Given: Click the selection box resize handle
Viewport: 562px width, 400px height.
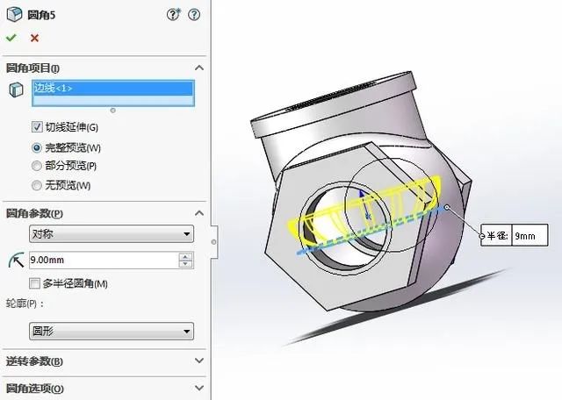Looking at the screenshot, I should pos(113,111).
